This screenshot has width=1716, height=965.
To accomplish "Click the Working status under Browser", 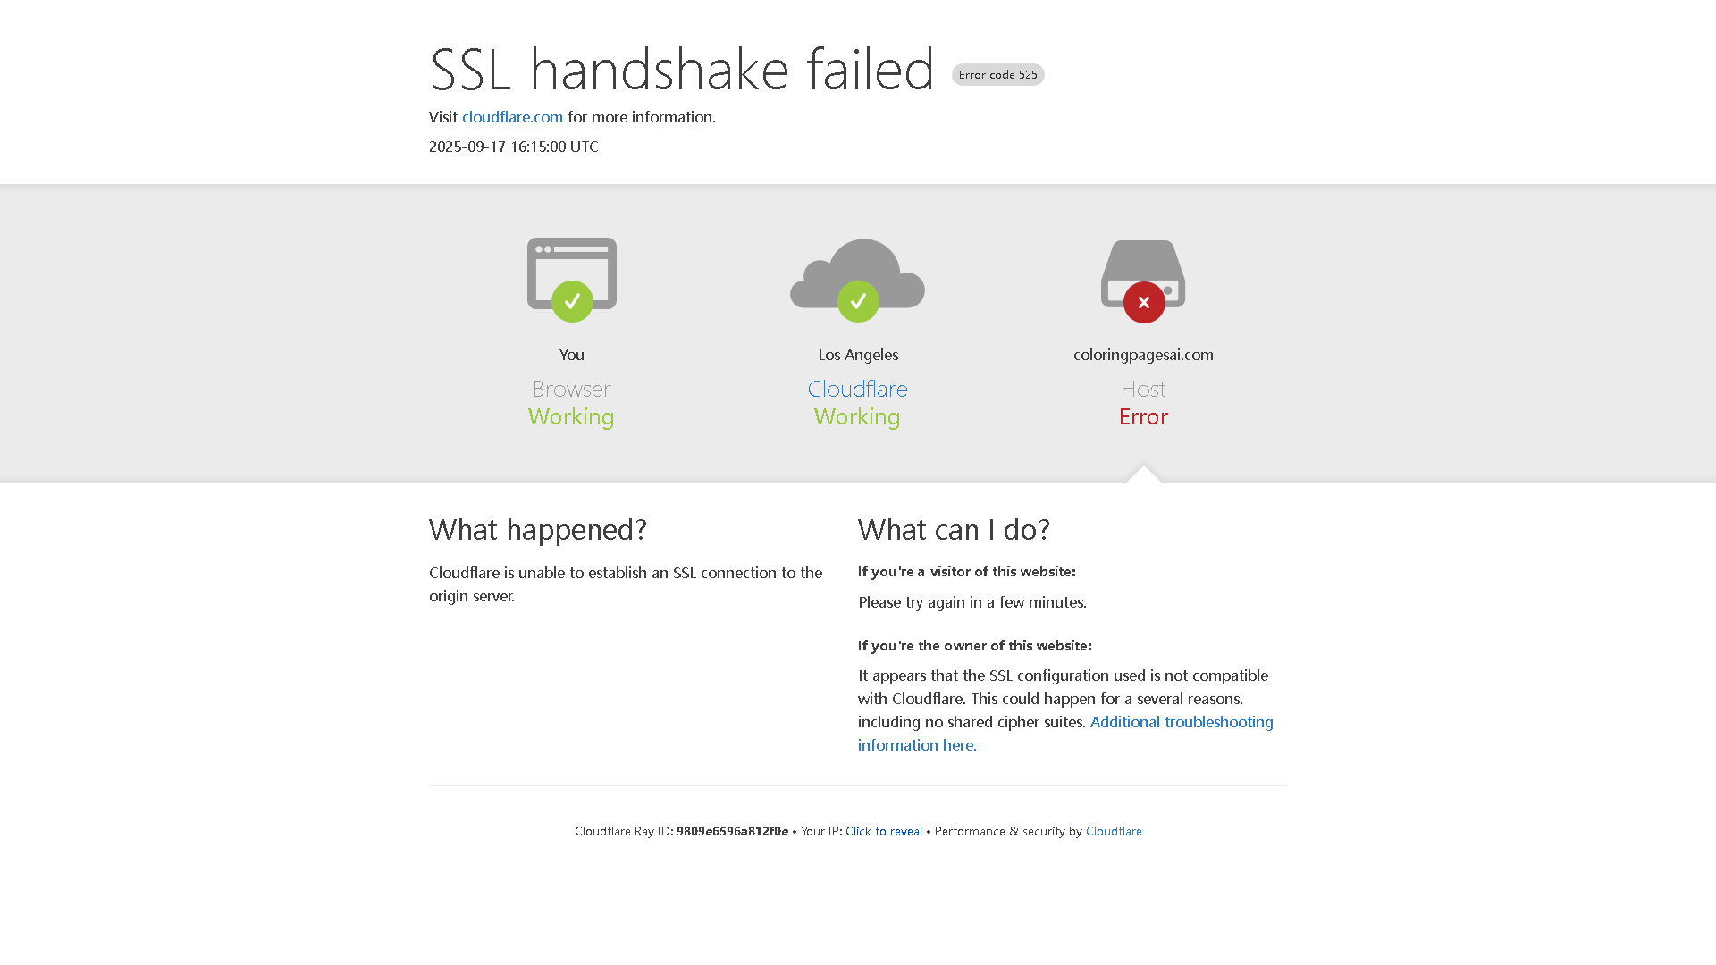I will point(571,416).
